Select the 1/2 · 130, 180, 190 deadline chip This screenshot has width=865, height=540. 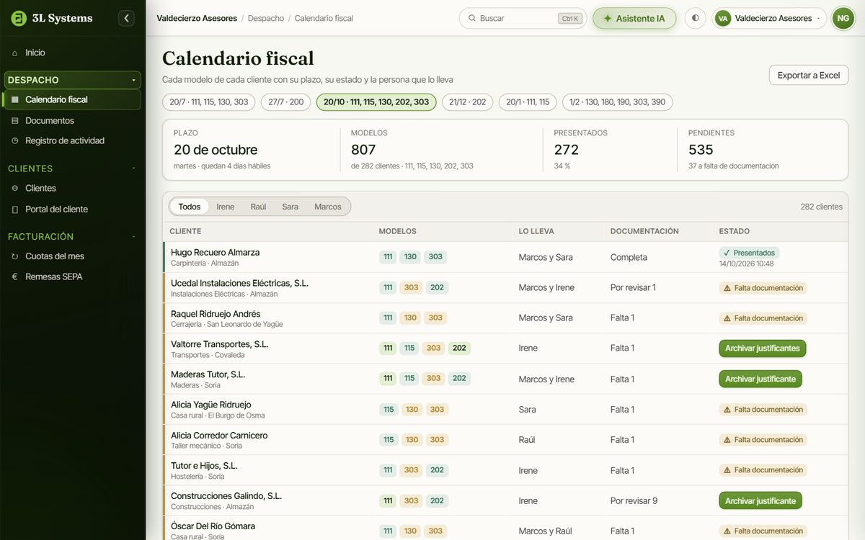pos(618,102)
